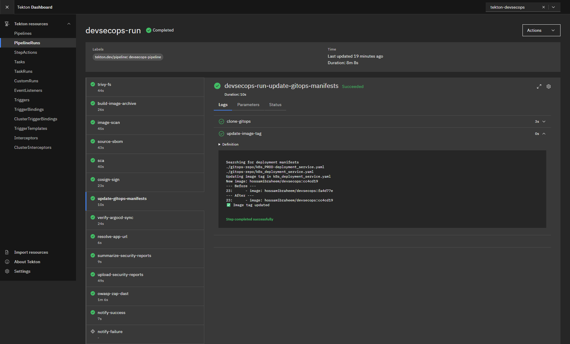570x344 pixels.
Task: Maximize the log view with the expand icon
Action: coord(539,86)
